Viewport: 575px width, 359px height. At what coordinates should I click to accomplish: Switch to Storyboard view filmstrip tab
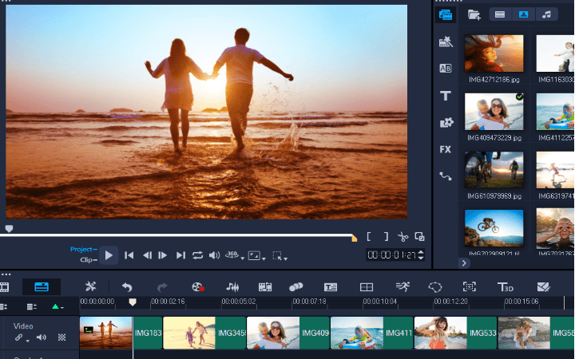coord(6,286)
